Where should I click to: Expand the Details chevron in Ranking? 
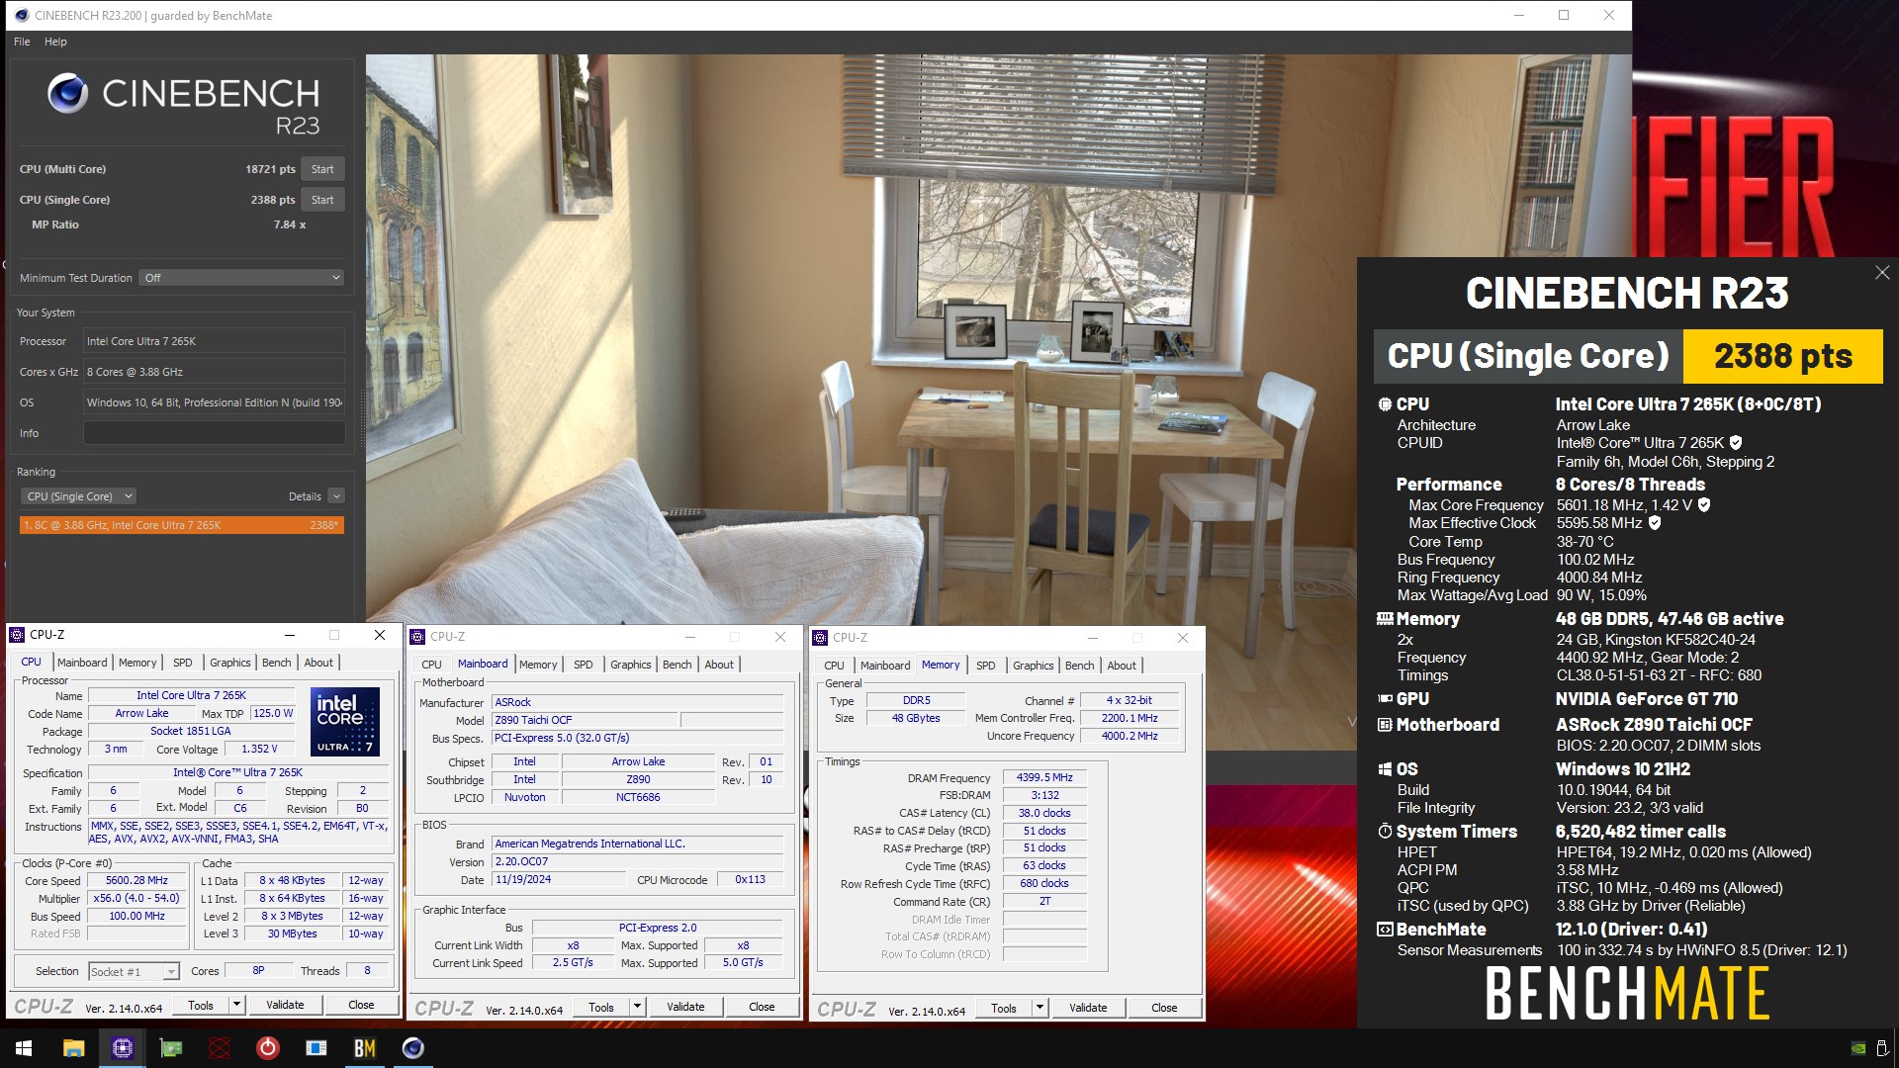336,496
